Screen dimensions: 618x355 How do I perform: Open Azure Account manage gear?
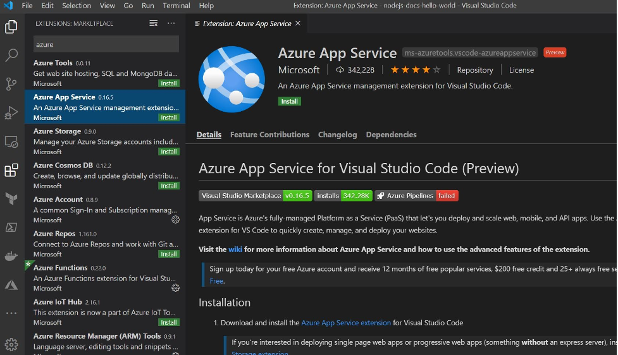(x=175, y=220)
